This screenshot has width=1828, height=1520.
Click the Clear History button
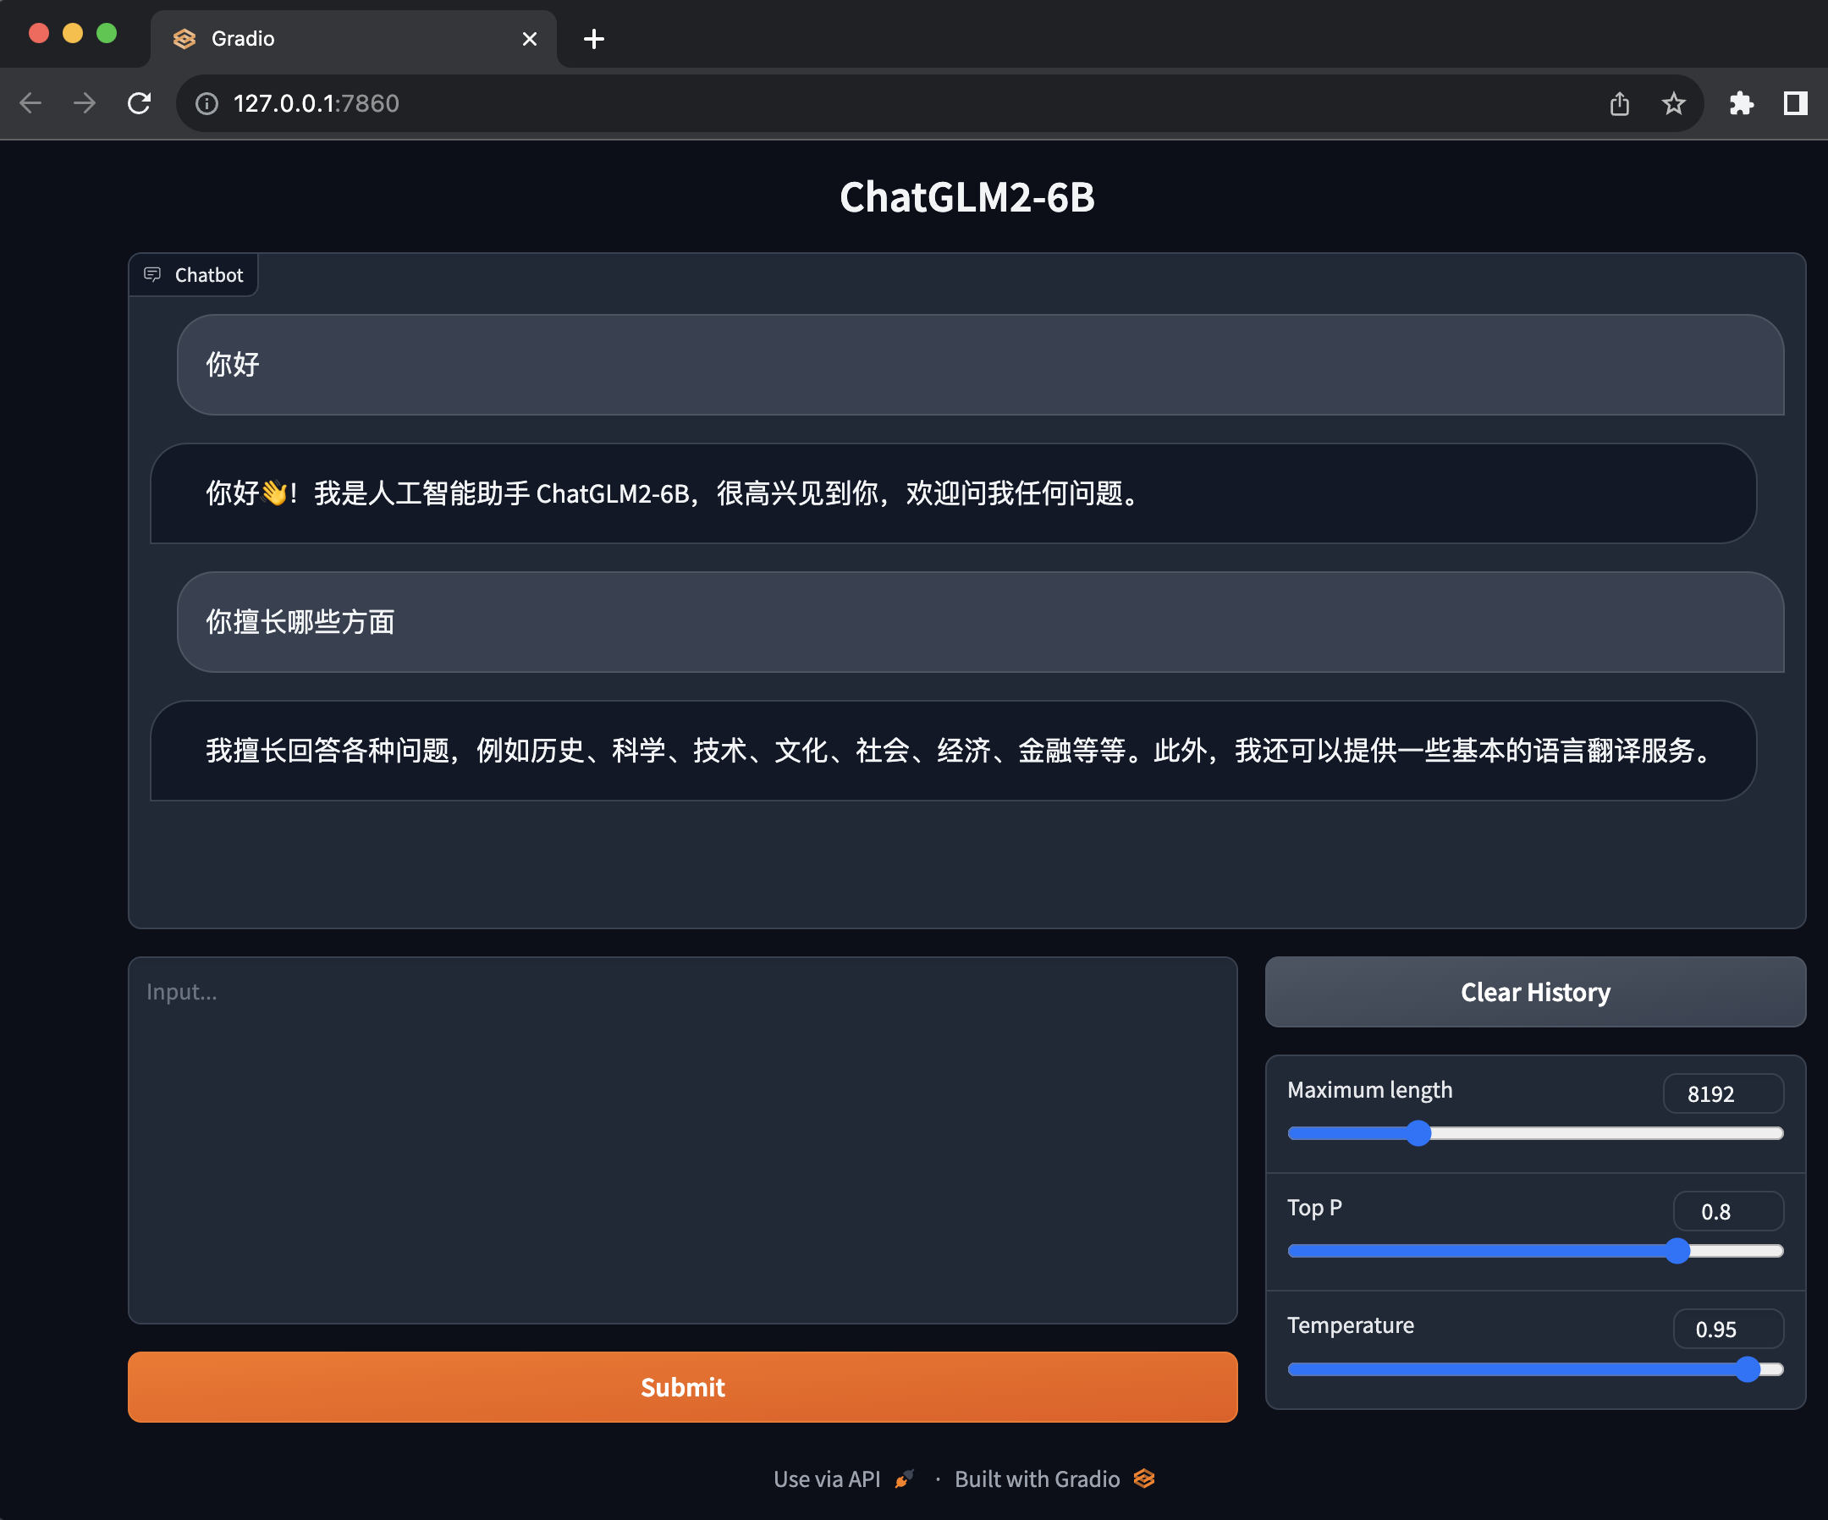(x=1534, y=992)
